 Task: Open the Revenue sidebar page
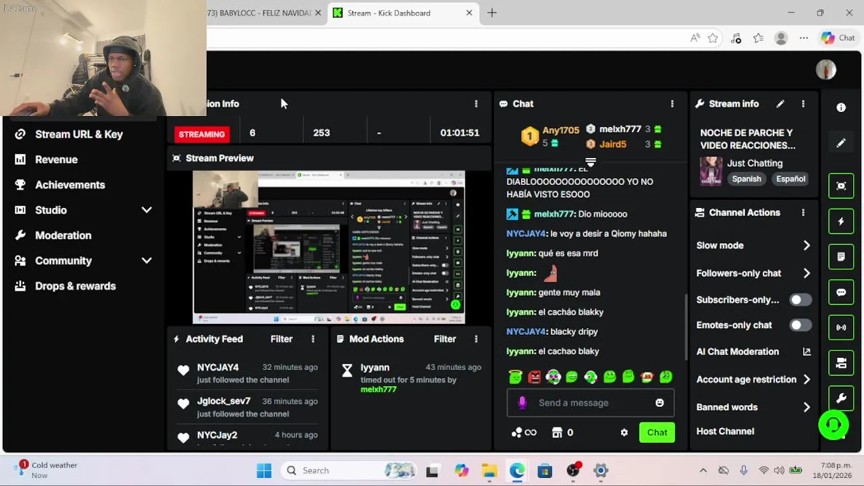(56, 159)
